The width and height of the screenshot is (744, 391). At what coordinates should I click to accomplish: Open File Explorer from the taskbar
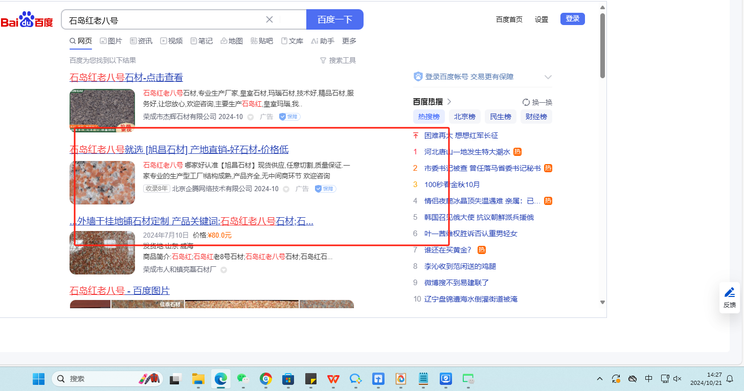(198, 379)
